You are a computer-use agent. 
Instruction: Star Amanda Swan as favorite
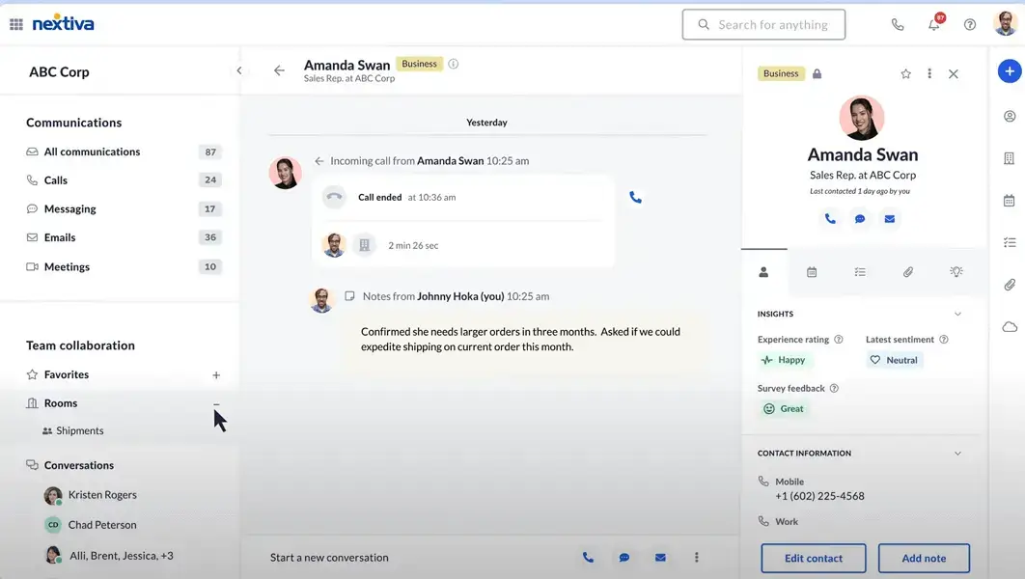click(x=905, y=73)
